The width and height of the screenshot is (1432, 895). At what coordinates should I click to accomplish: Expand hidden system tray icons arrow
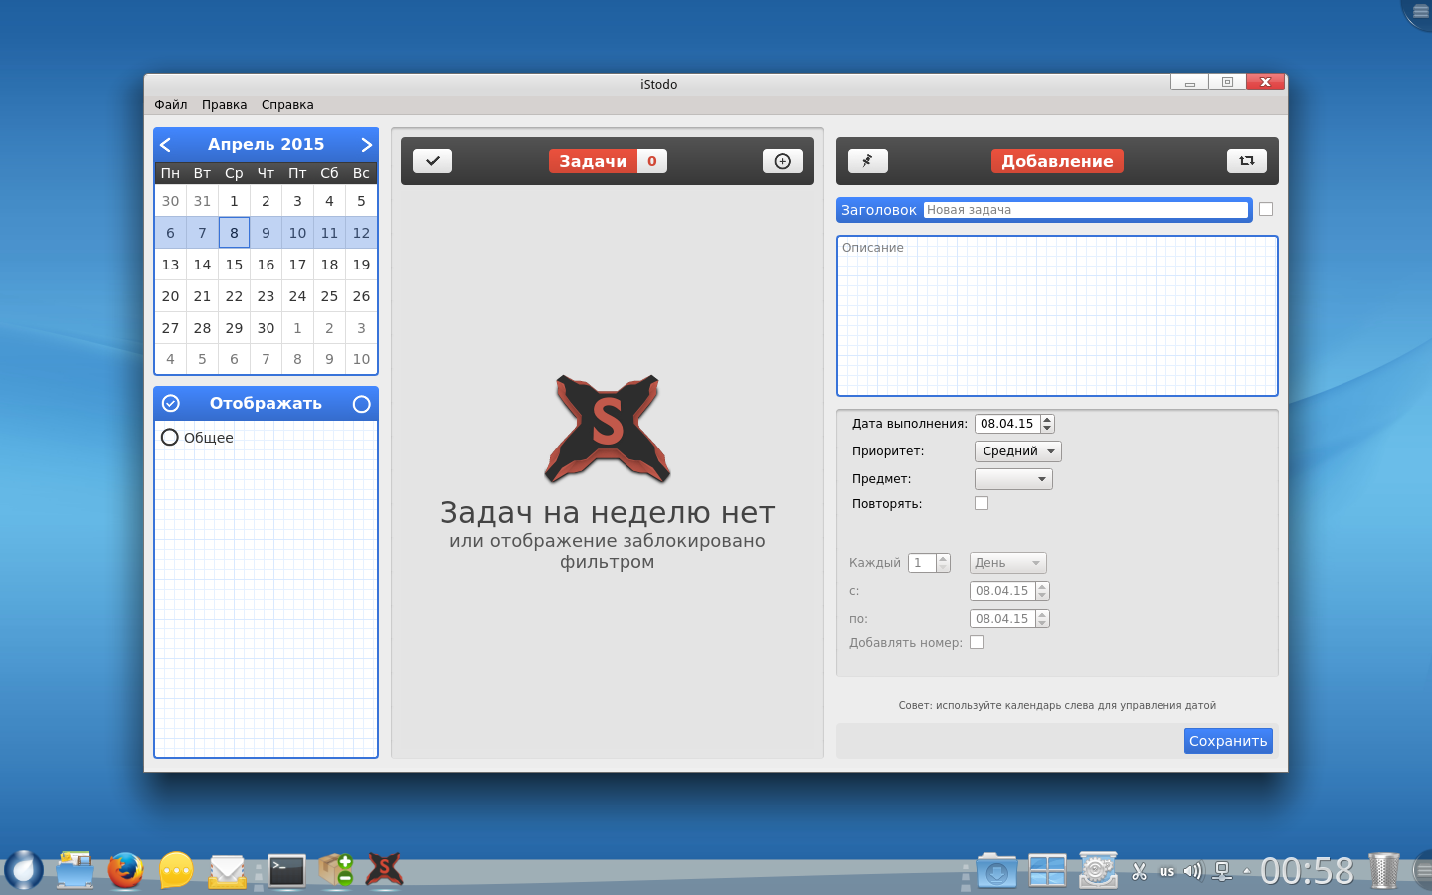(1247, 871)
